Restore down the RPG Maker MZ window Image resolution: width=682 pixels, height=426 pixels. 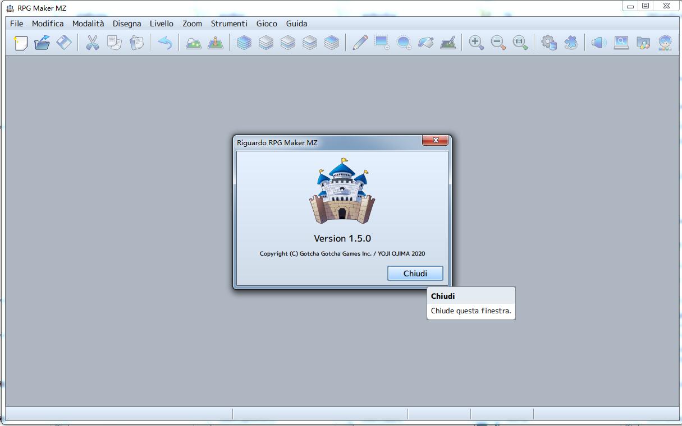[646, 6]
